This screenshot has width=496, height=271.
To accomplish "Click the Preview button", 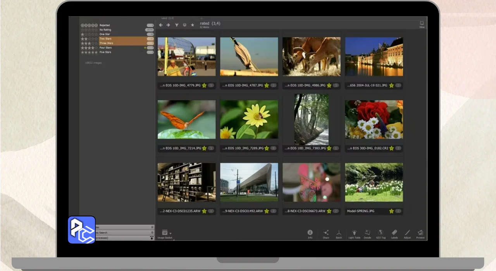I will (420, 233).
